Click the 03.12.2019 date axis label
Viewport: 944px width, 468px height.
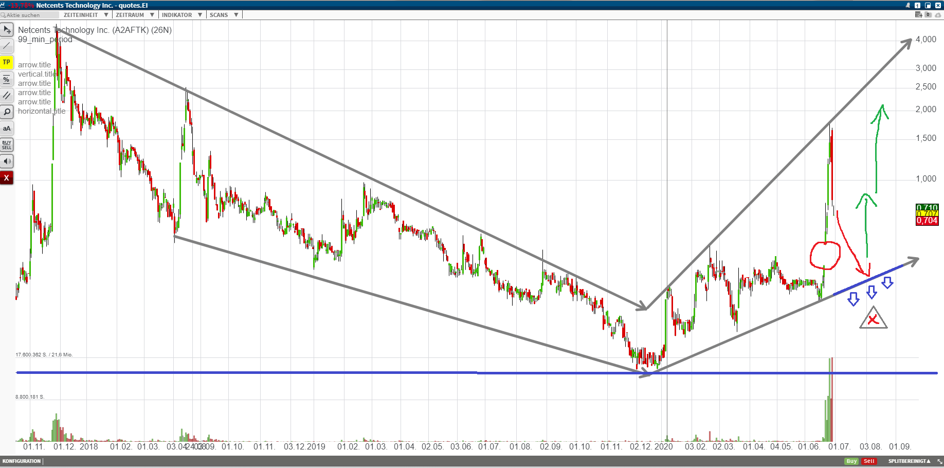[304, 447]
